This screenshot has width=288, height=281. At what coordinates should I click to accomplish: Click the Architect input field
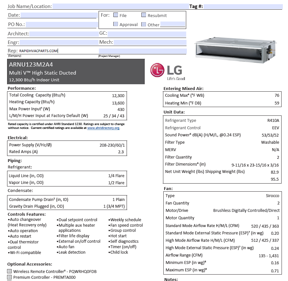(x=64, y=34)
